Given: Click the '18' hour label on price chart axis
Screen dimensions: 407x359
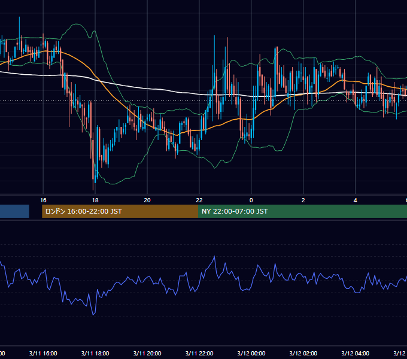Looking at the screenshot, I should click(95, 200).
